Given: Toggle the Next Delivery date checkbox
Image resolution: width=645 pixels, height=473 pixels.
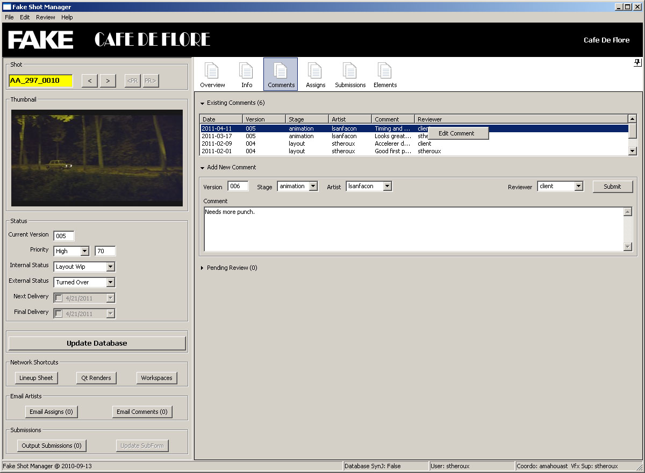Looking at the screenshot, I should 58,298.
